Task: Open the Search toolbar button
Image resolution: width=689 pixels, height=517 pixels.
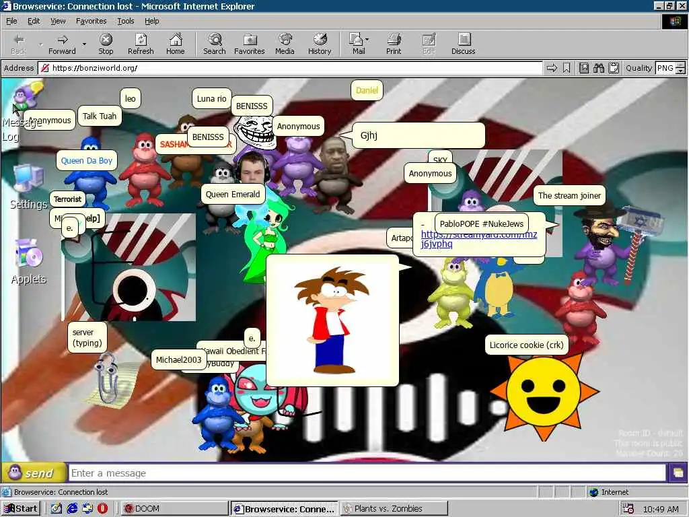Action: [215, 44]
